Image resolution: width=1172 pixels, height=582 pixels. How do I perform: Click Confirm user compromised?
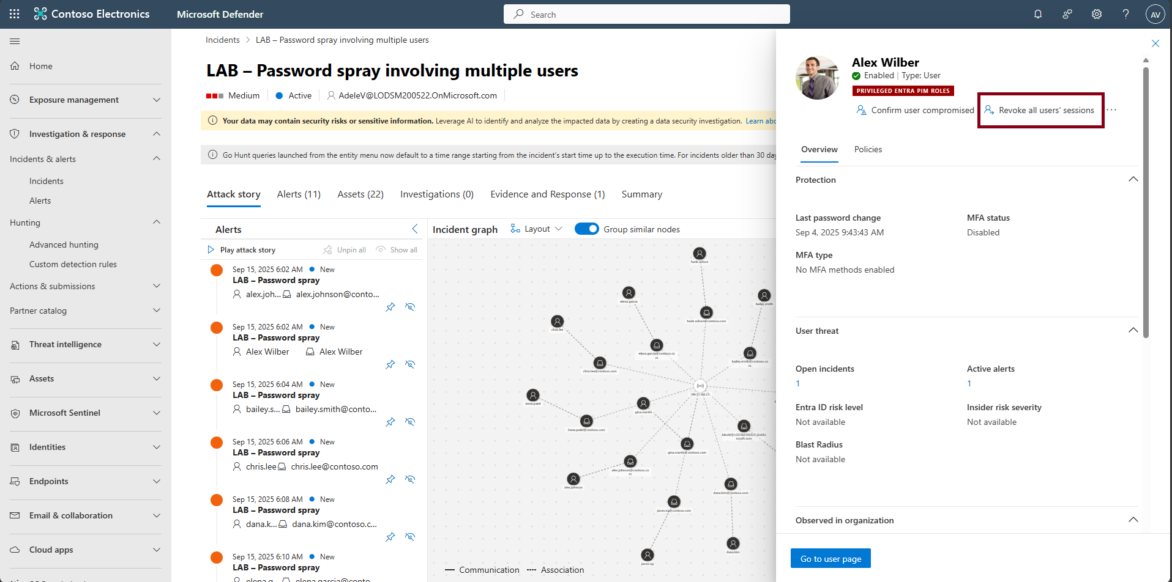(x=915, y=110)
